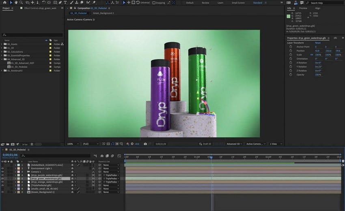Open the Active Camera view dropdown

(x=256, y=144)
